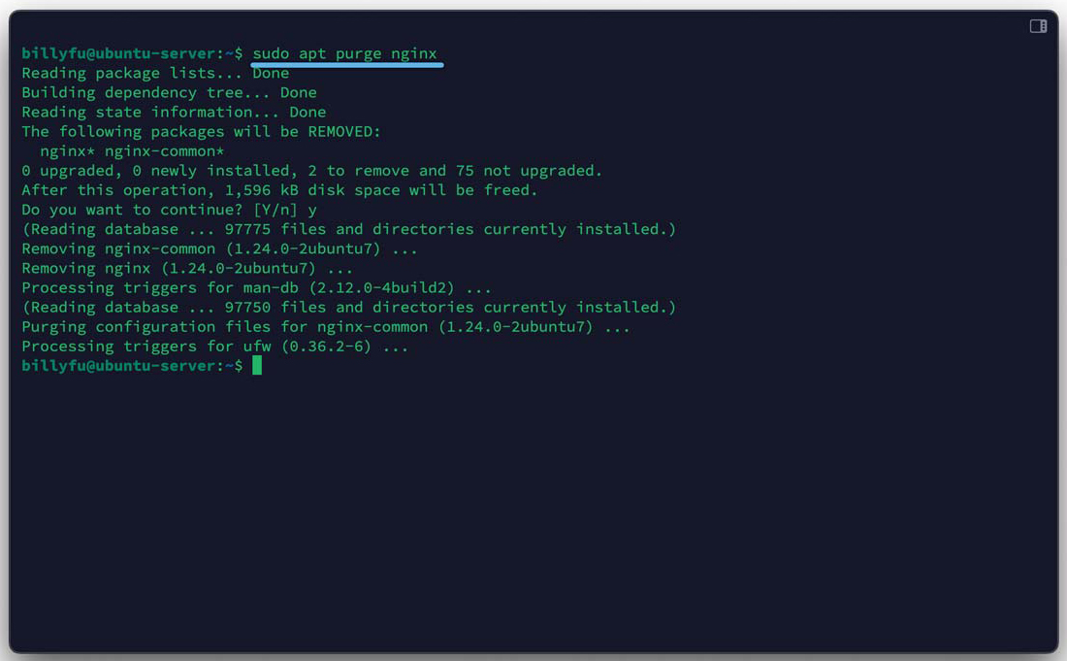Click the 'Removing nginx-common' line

[x=219, y=248]
